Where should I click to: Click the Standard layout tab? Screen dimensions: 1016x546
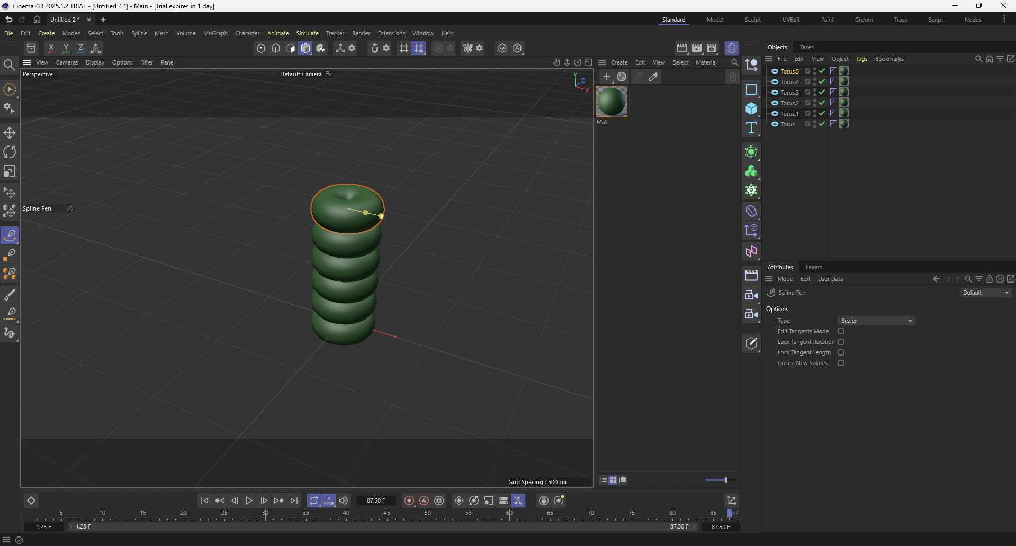tap(674, 20)
